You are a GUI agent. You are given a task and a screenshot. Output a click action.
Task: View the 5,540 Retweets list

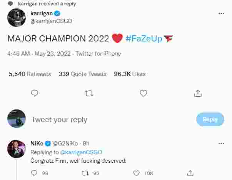[x=30, y=74]
